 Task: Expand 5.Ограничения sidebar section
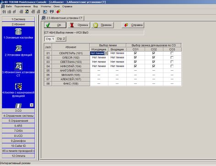[18, 121]
